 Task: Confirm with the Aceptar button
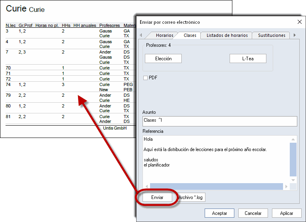coord(219,213)
